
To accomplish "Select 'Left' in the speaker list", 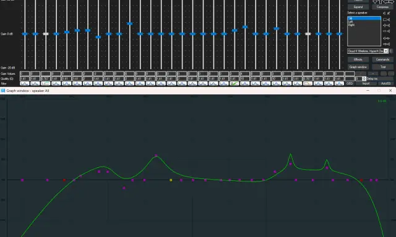I will coord(364,22).
